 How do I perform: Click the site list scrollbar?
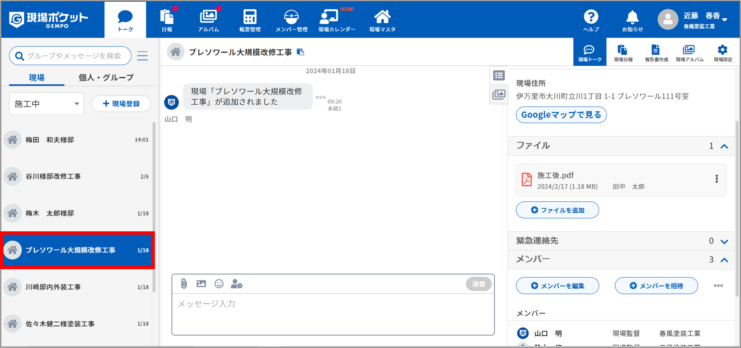tap(154, 207)
